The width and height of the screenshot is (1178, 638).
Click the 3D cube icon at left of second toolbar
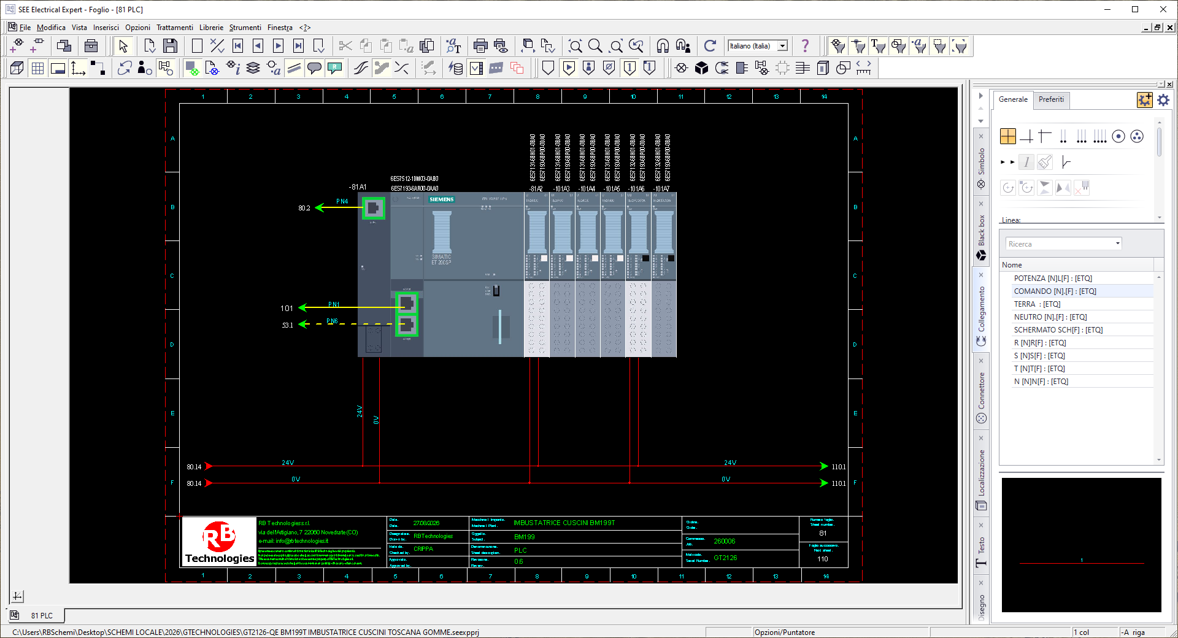tap(17, 68)
